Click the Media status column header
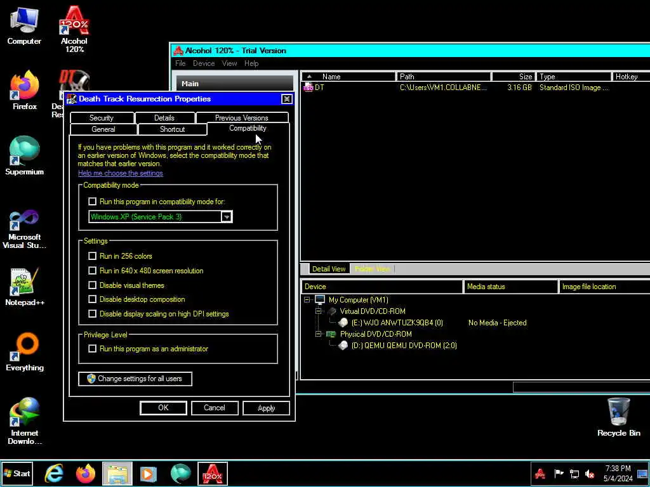The width and height of the screenshot is (650, 487). [x=510, y=287]
